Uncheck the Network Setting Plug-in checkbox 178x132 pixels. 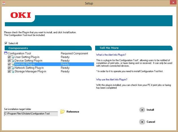pyautogui.click(x=9, y=68)
